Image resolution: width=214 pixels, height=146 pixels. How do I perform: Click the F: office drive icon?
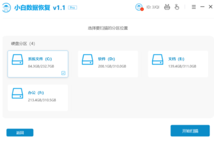[18, 93]
